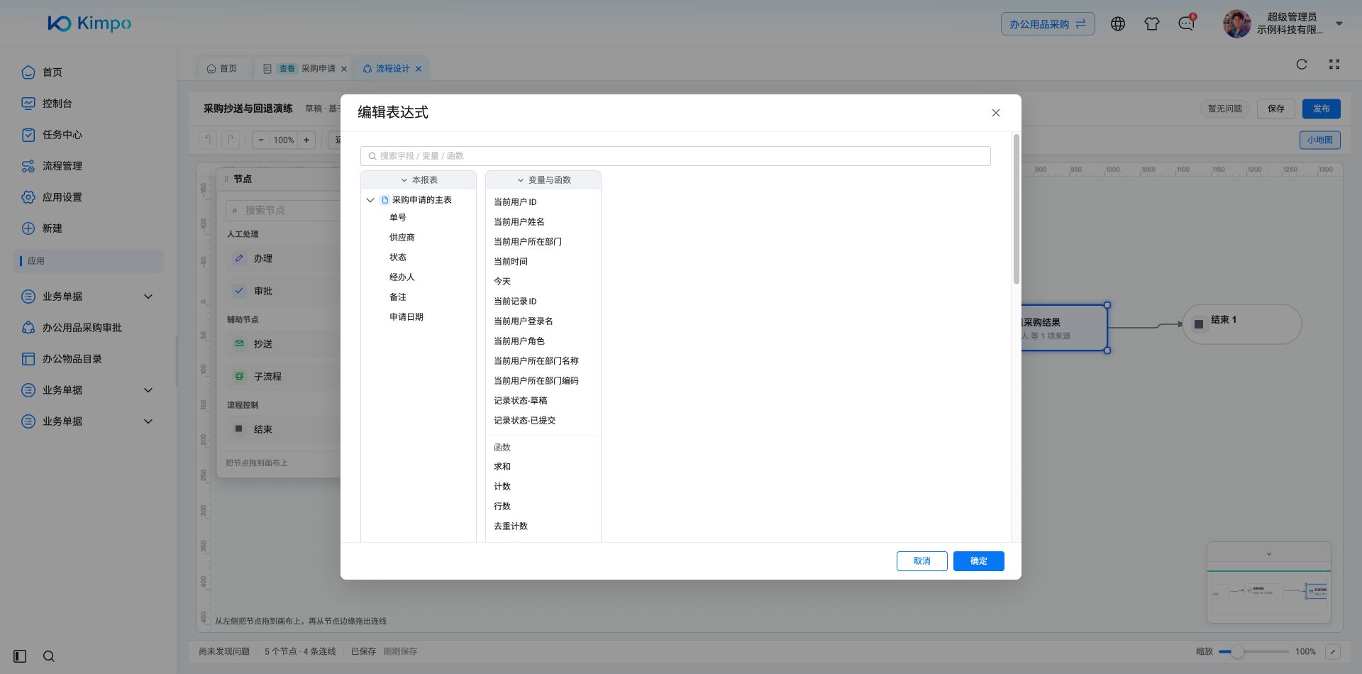Click the 流程管理 sidebar icon
The height and width of the screenshot is (674, 1362).
(28, 166)
